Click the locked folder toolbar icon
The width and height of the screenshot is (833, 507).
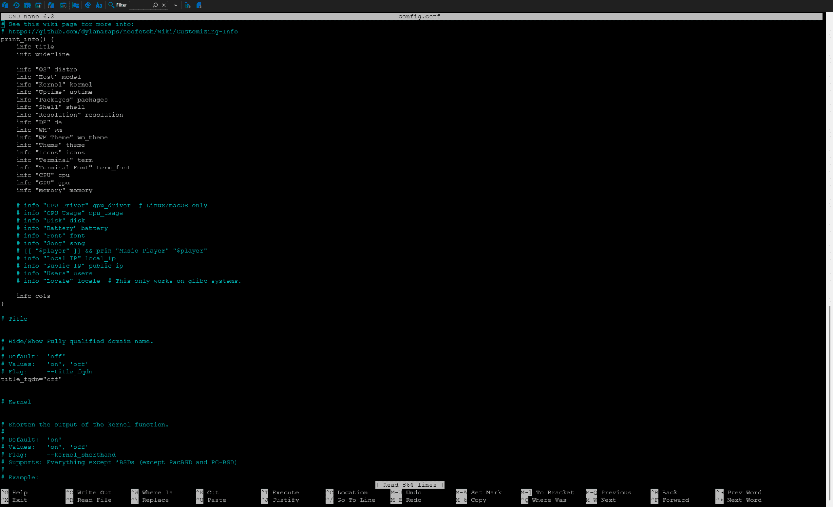(x=76, y=5)
